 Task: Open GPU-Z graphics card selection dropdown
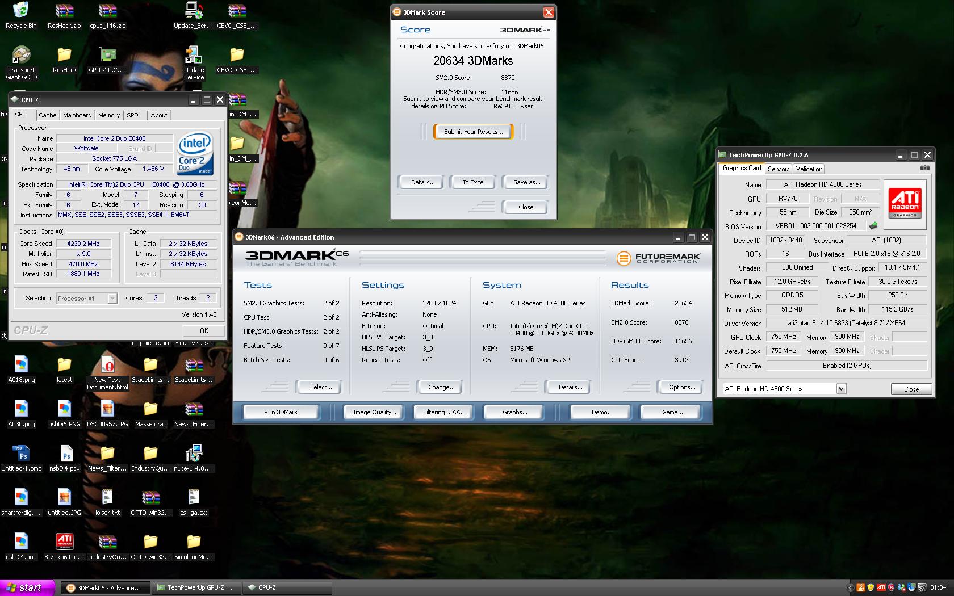[x=784, y=389]
